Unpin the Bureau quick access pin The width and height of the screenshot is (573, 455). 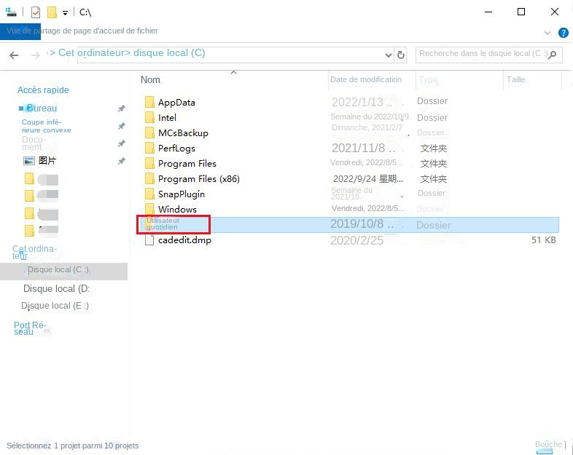coord(121,108)
